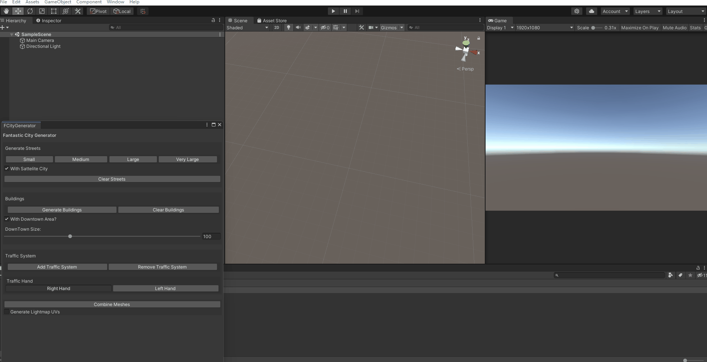The width and height of the screenshot is (707, 362).
Task: Pause the game playback
Action: pos(345,11)
